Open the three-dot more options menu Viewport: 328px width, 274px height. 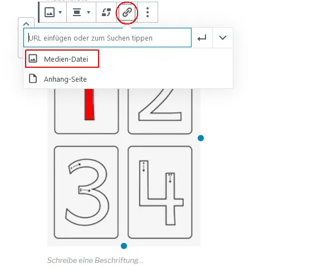[x=148, y=12]
